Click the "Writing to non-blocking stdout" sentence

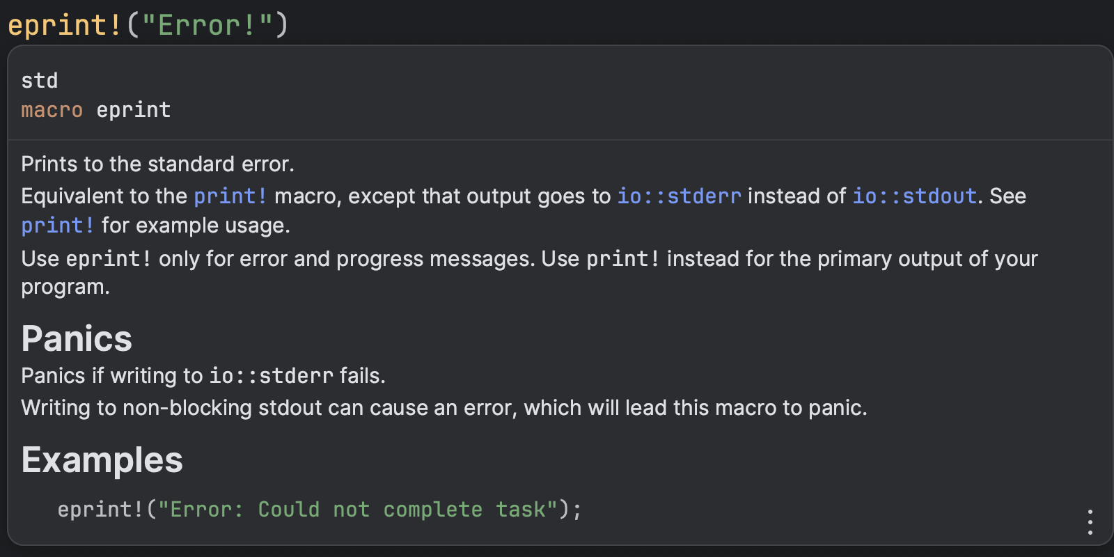click(x=444, y=407)
